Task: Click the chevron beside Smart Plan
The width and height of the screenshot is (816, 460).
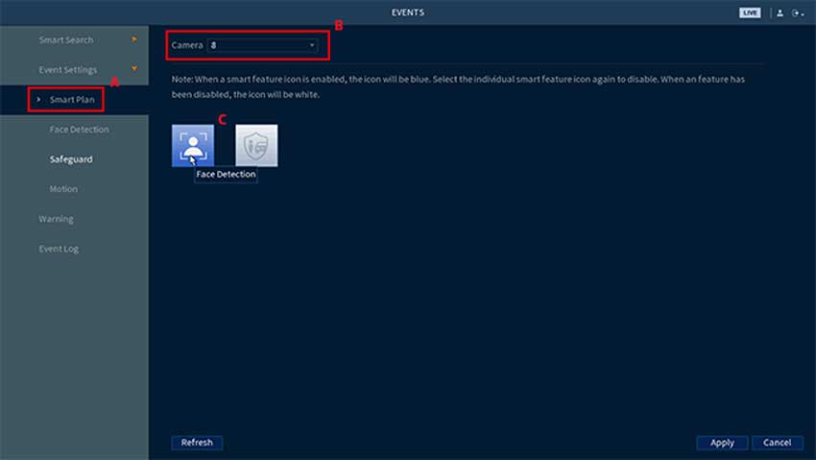Action: (38, 99)
